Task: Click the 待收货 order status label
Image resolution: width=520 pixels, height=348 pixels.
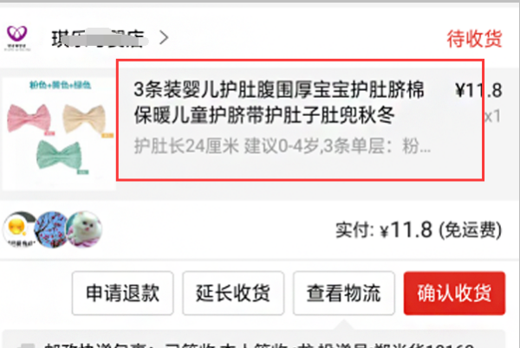Action: point(474,39)
